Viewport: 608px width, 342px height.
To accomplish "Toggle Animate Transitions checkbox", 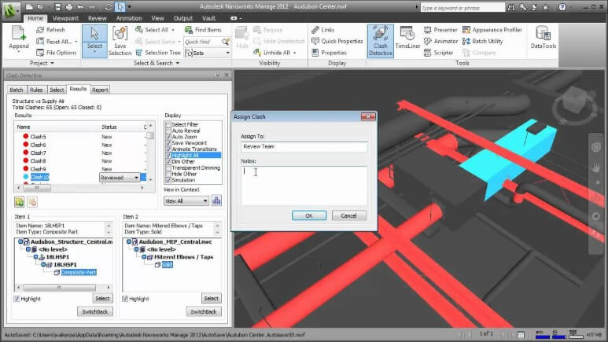I will click(x=168, y=149).
